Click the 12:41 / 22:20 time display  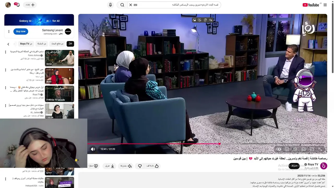[x=108, y=149]
